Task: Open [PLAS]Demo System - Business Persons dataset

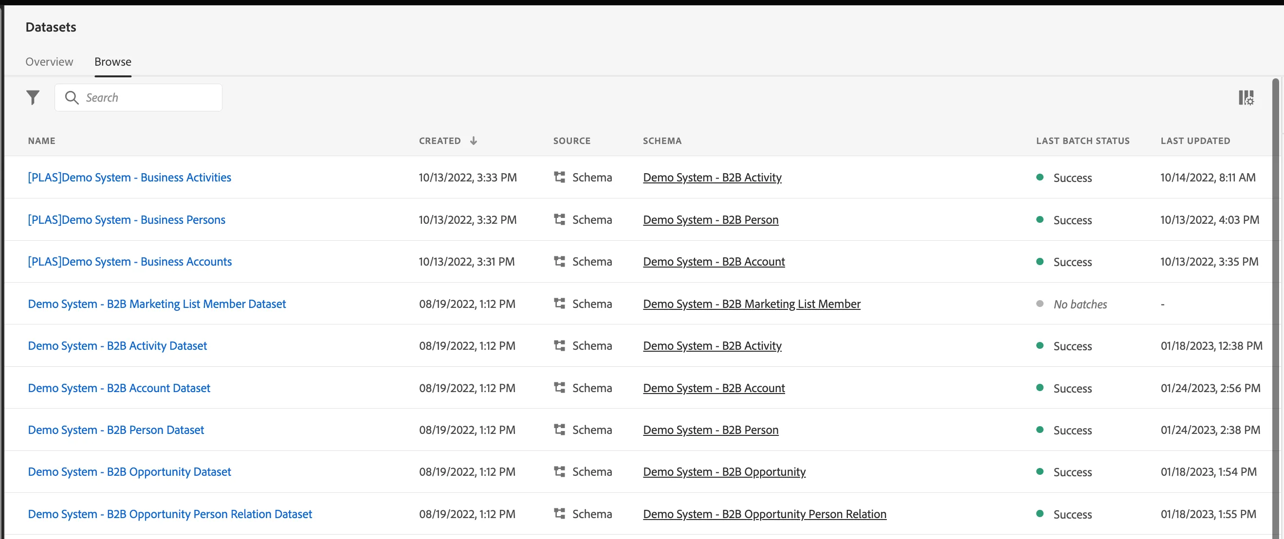Action: (x=127, y=220)
